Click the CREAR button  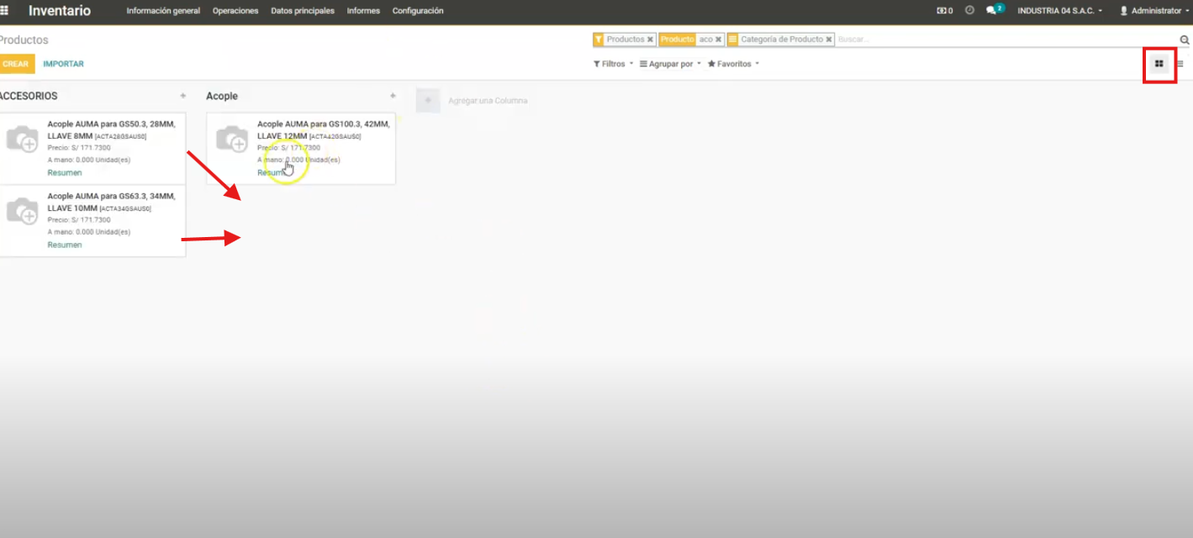click(16, 64)
